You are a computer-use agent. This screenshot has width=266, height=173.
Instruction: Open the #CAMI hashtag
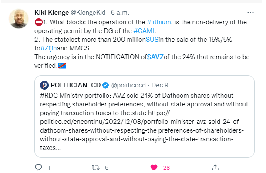coord(144,31)
